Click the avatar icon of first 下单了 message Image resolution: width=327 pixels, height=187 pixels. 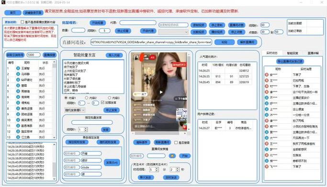(267, 75)
